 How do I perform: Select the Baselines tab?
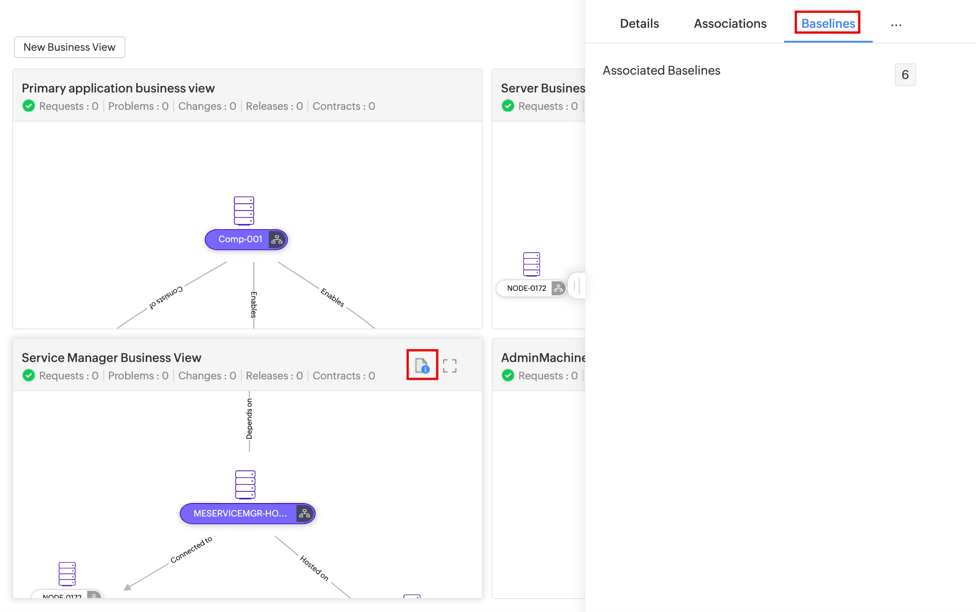pos(828,23)
